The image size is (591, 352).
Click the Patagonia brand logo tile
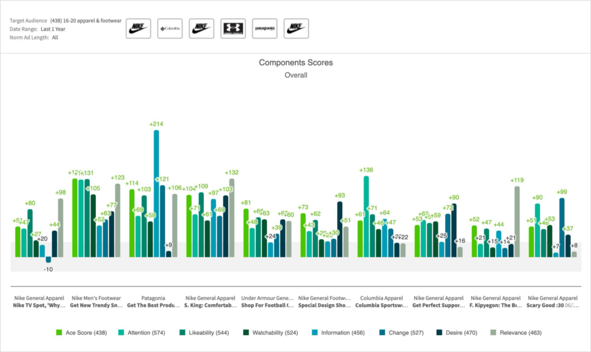pos(264,28)
